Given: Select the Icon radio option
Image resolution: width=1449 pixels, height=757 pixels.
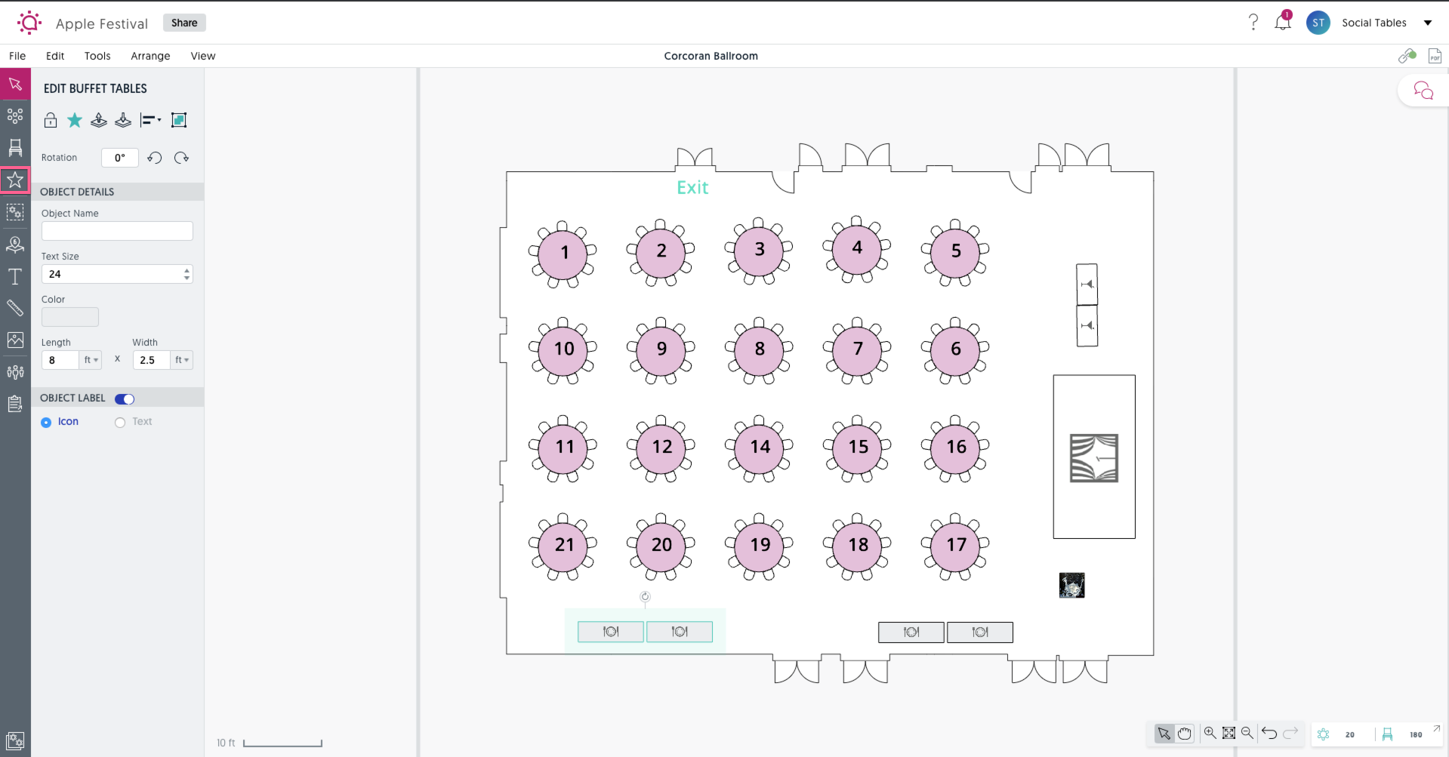Looking at the screenshot, I should pyautogui.click(x=45, y=422).
